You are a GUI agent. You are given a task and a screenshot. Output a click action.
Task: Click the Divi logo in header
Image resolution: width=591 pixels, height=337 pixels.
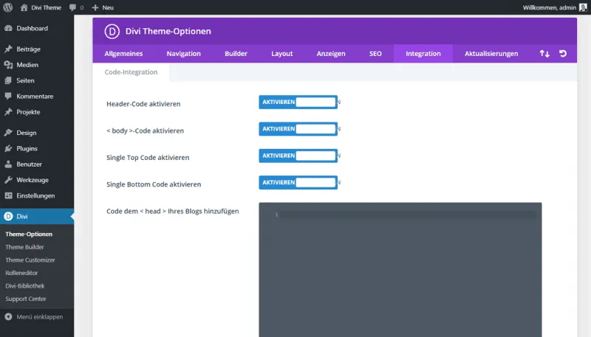pyautogui.click(x=112, y=31)
